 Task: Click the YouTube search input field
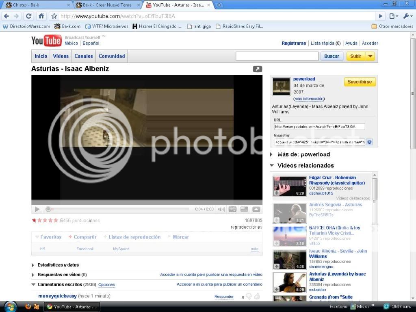pos(277,56)
